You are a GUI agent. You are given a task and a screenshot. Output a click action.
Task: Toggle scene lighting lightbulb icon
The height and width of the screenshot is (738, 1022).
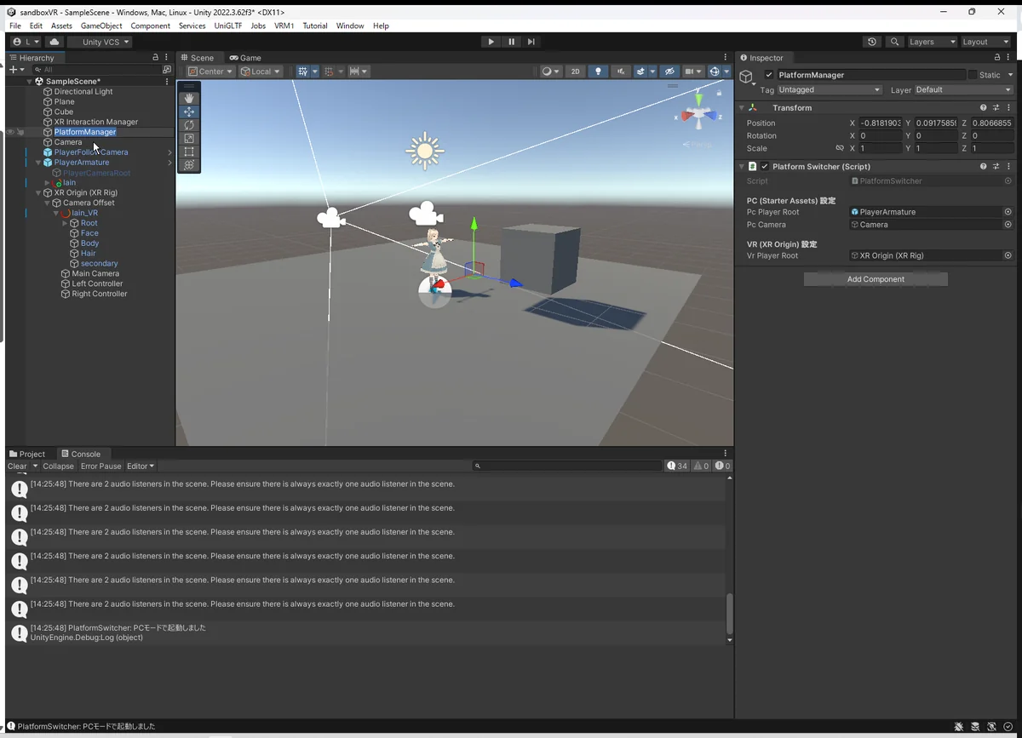coord(598,72)
